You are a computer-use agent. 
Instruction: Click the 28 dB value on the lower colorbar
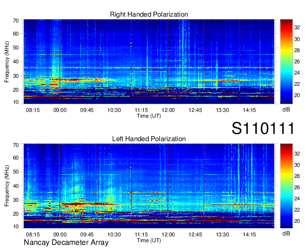coord(297,176)
